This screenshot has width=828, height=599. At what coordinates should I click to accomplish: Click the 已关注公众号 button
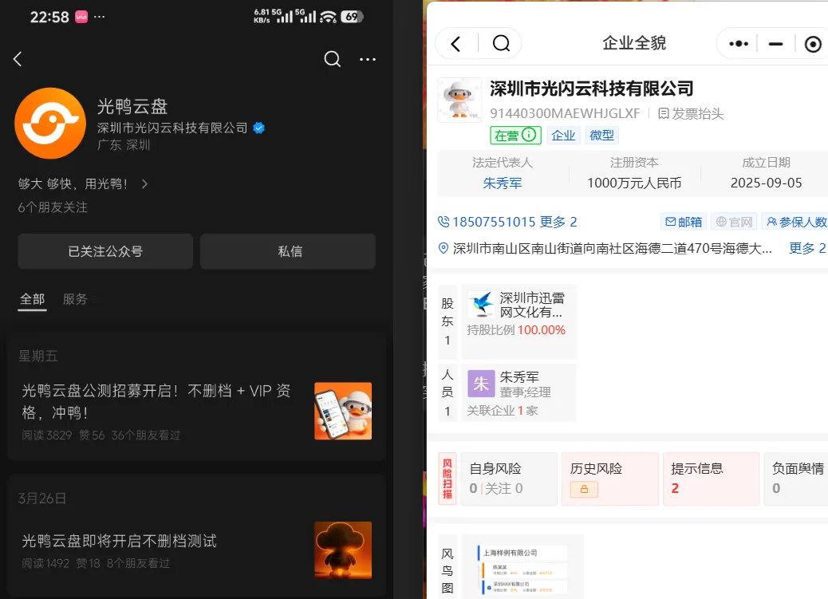coord(105,251)
